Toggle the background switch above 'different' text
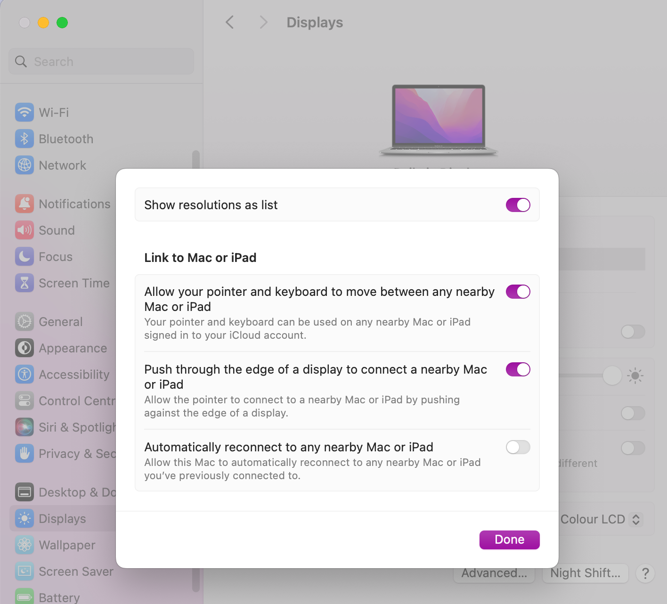The image size is (667, 604). coord(633,448)
